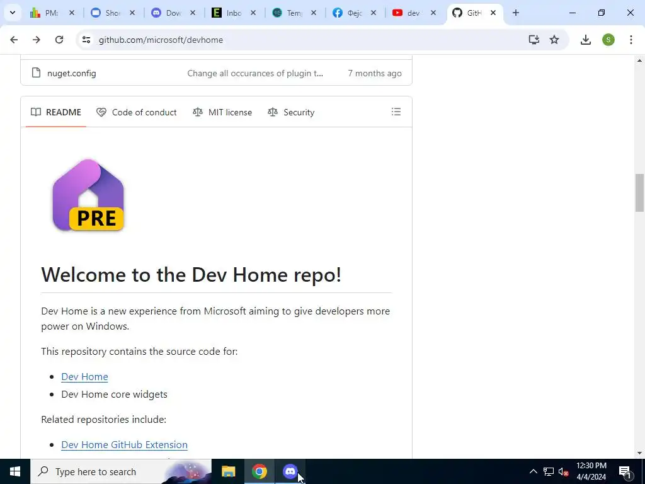Open the Dev Home GitHub Extension link
The image size is (645, 484).
point(124,444)
